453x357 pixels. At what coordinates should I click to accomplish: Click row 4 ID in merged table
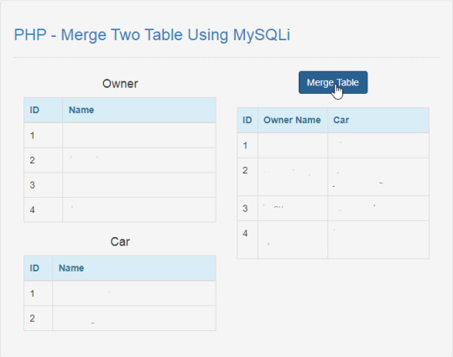pyautogui.click(x=245, y=233)
